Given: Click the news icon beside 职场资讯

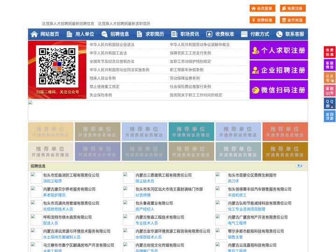Looking at the screenshot, I should click(x=174, y=34).
